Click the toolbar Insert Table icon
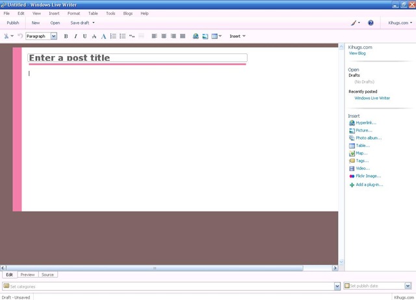The width and height of the screenshot is (416, 300). coord(214,36)
